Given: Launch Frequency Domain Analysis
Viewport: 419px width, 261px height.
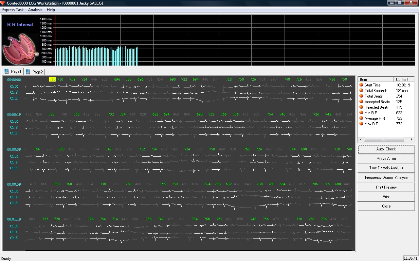Looking at the screenshot, I should pos(386,177).
